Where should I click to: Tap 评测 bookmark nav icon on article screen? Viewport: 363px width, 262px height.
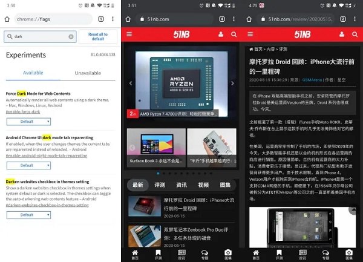(x=279, y=255)
